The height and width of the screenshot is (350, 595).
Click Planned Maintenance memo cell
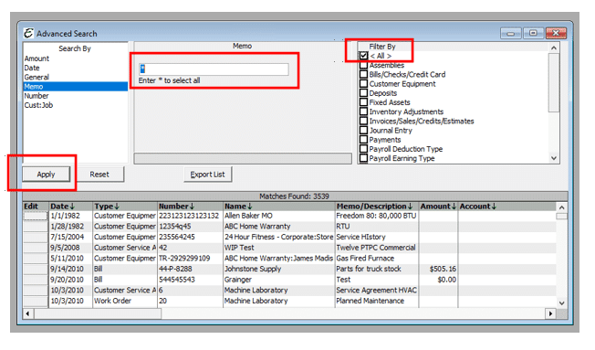(x=377, y=301)
